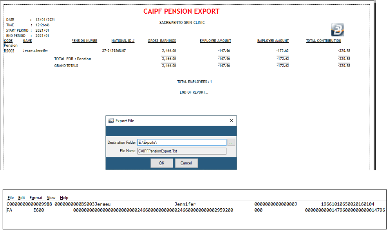Click the NATIONAL ID # column header
This screenshot has width=387, height=231.
pyautogui.click(x=123, y=41)
